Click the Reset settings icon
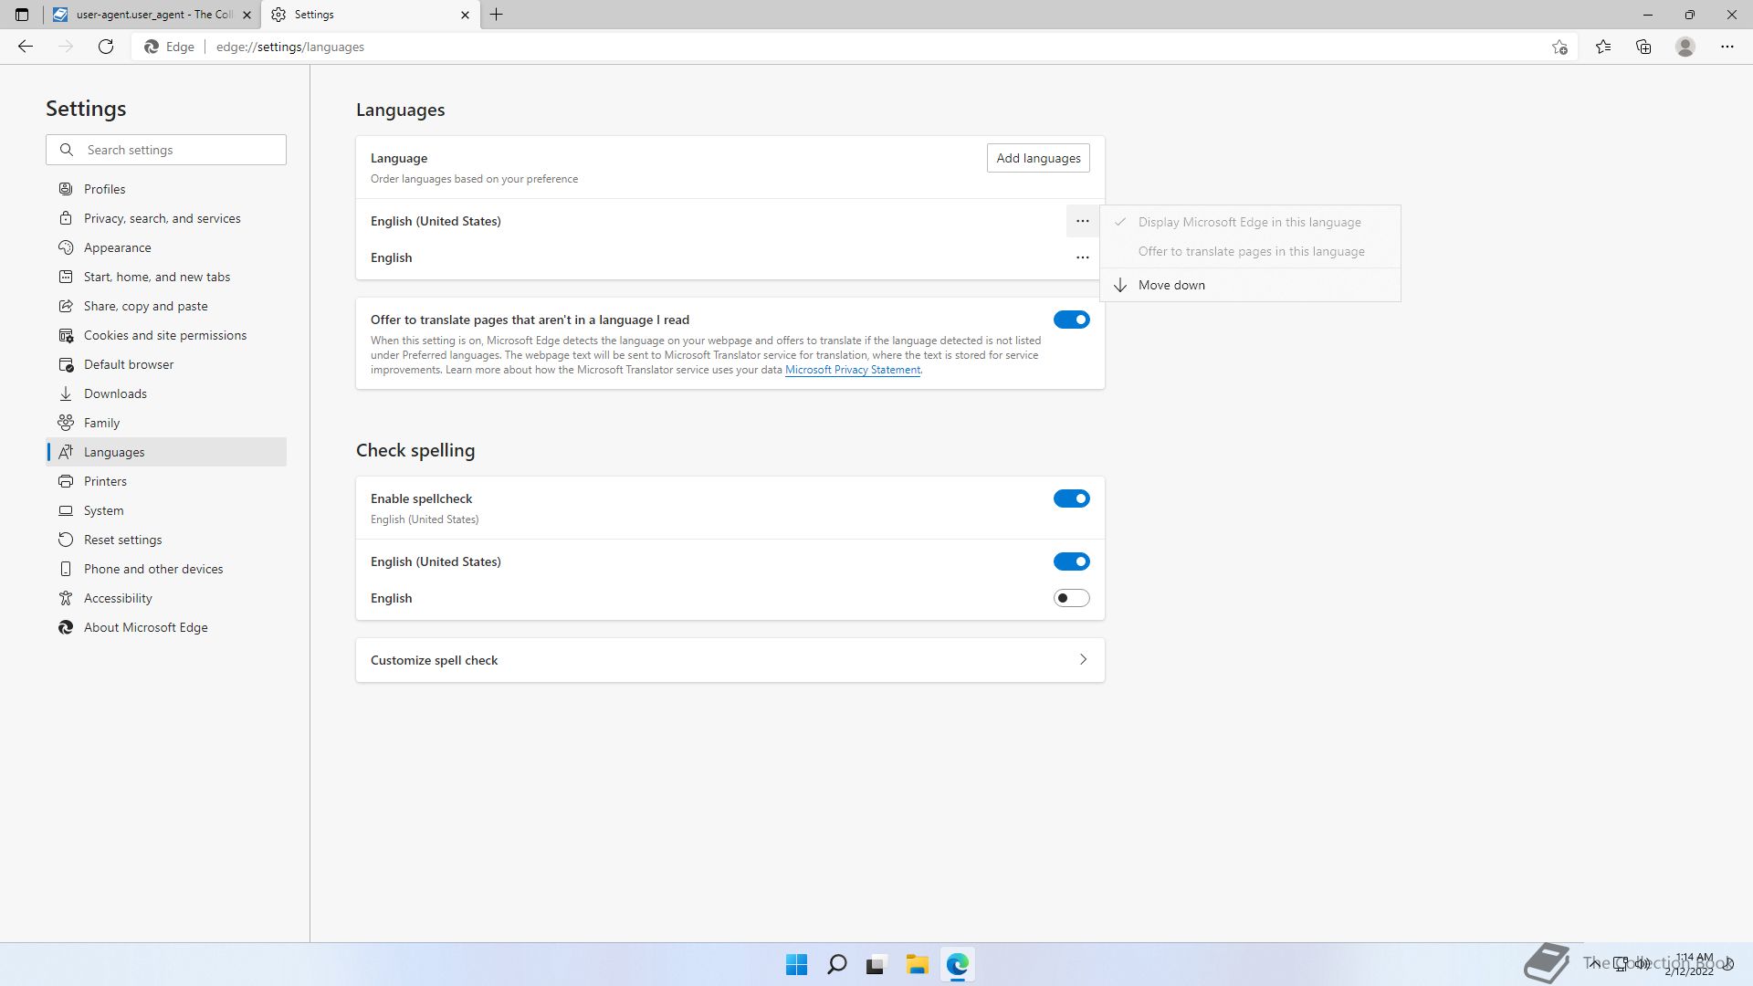This screenshot has height=986, width=1753. point(66,540)
